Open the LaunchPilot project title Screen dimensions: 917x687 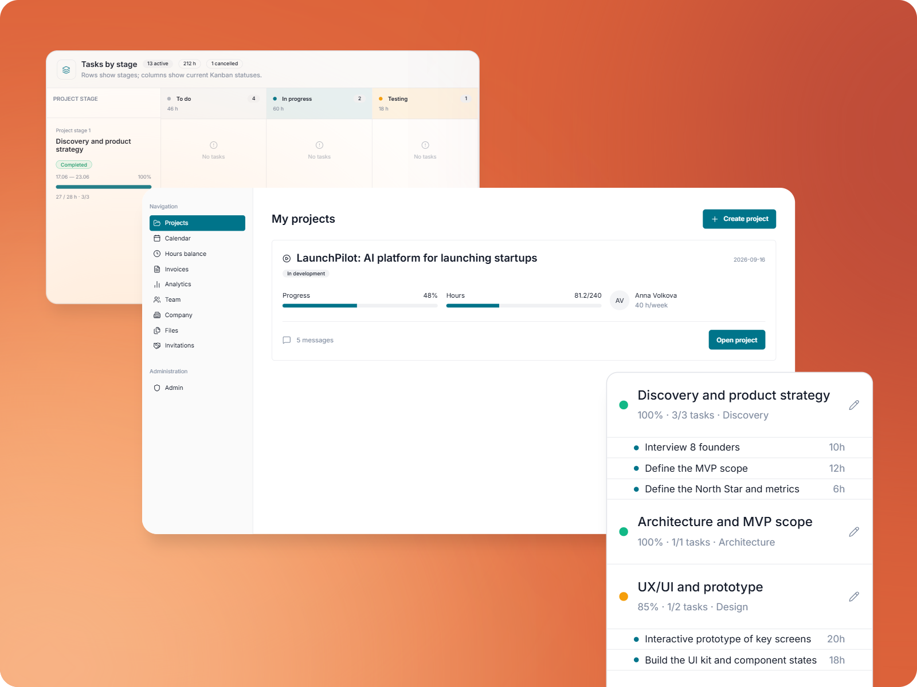pos(417,258)
